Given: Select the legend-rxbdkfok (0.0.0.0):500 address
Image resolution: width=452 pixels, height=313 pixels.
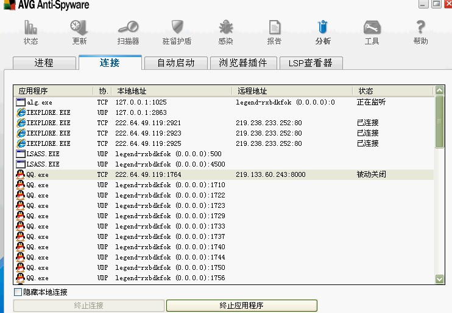Looking at the screenshot, I should click(168, 154).
